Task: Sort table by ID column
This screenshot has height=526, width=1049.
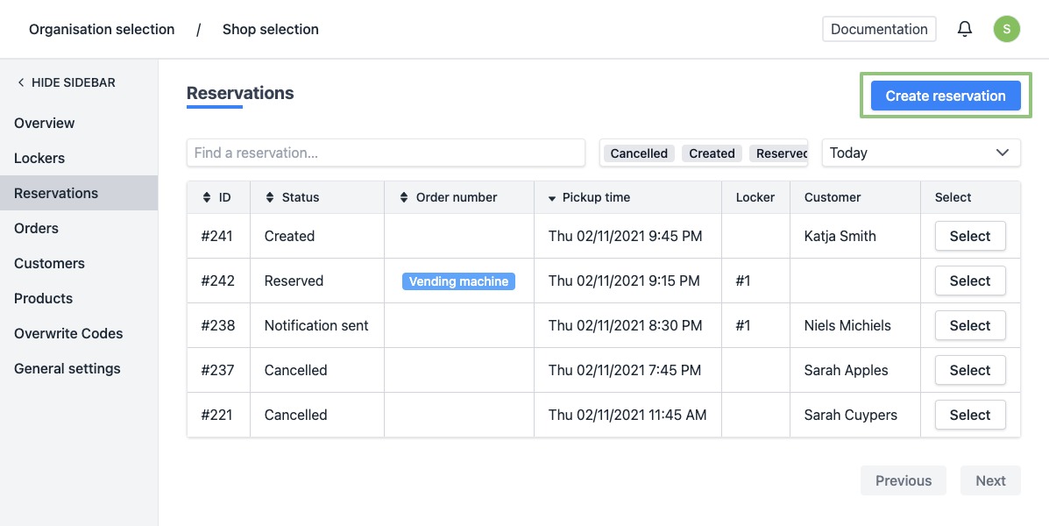Action: pos(217,197)
